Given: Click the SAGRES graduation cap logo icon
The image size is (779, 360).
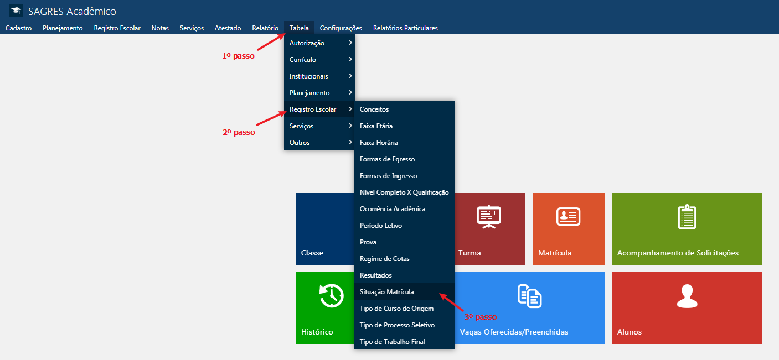Looking at the screenshot, I should click(x=16, y=11).
